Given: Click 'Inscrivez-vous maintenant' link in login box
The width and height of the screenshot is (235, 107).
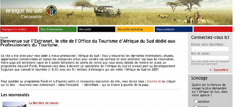Looking at the screenshot, I should tap(204, 64).
